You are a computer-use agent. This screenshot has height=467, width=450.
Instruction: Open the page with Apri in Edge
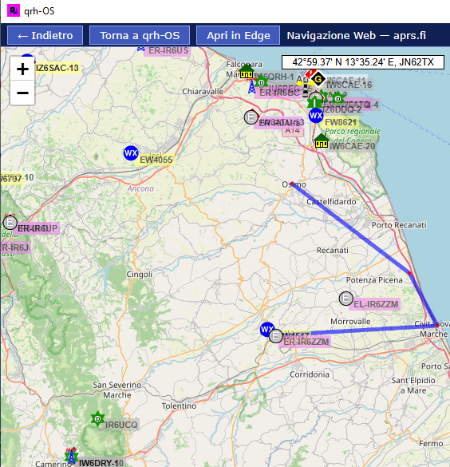pyautogui.click(x=238, y=35)
